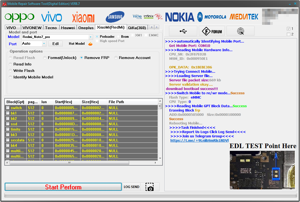Viewport: 300px width, 202px height.
Task: Switch to the Hauwei tab
Action: (68, 27)
